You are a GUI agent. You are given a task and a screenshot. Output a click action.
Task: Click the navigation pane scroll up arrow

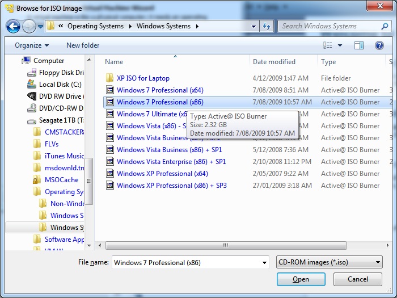point(89,60)
